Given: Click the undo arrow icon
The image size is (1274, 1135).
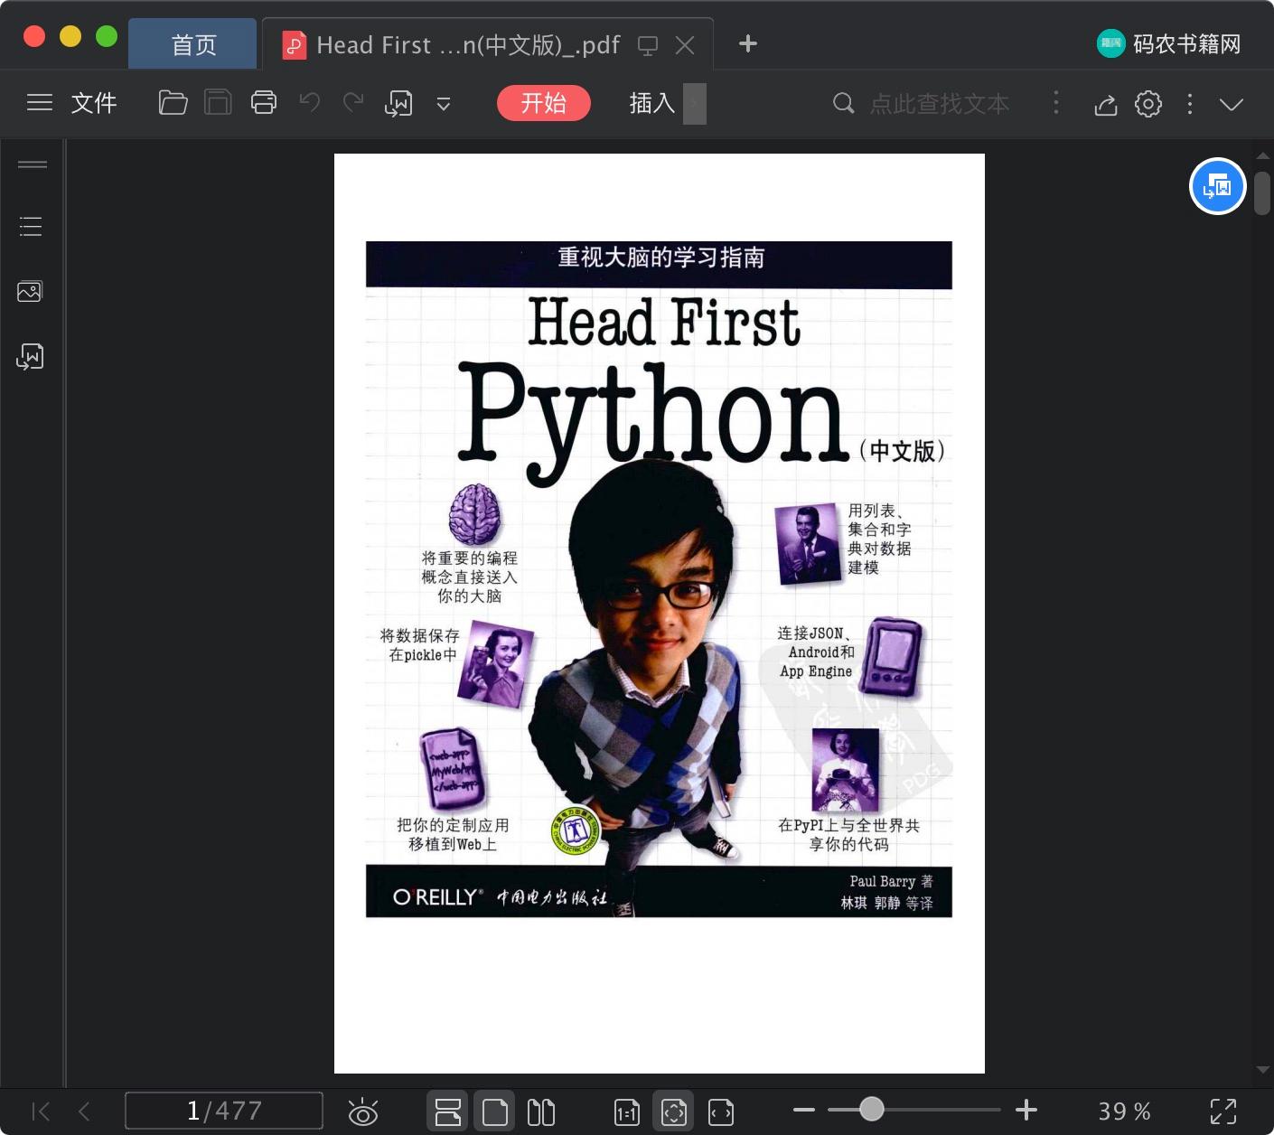Looking at the screenshot, I should [x=309, y=102].
